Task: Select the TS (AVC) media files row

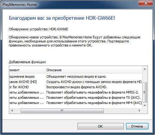Action: point(76,98)
